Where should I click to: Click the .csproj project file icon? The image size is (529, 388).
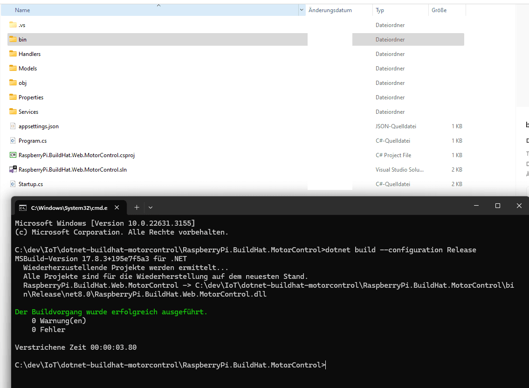coord(13,155)
